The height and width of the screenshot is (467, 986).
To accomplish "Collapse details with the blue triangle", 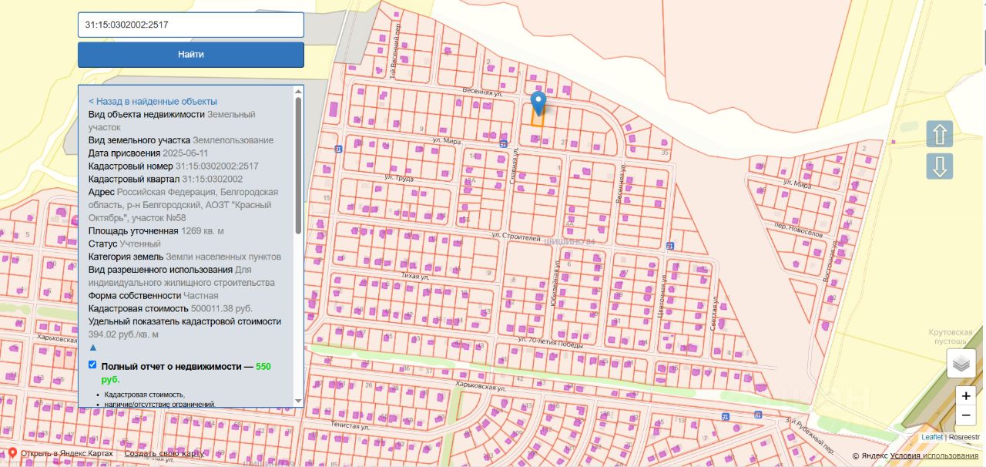I will 93,348.
